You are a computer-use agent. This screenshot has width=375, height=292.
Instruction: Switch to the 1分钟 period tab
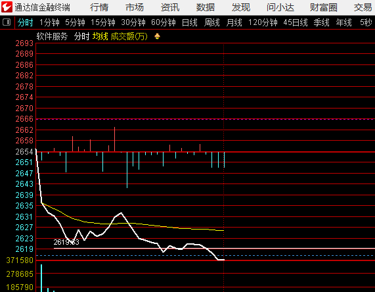49,22
